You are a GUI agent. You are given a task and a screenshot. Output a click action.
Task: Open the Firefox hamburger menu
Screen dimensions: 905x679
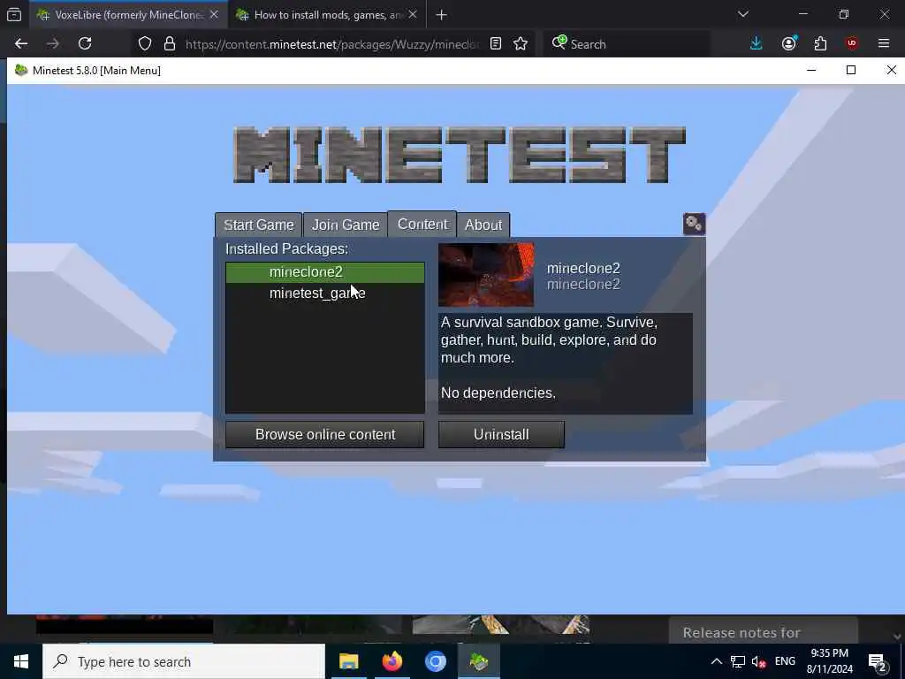pos(884,43)
